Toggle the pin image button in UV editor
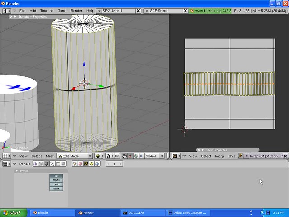The height and width of the screenshot is (217, 289). tap(241, 156)
